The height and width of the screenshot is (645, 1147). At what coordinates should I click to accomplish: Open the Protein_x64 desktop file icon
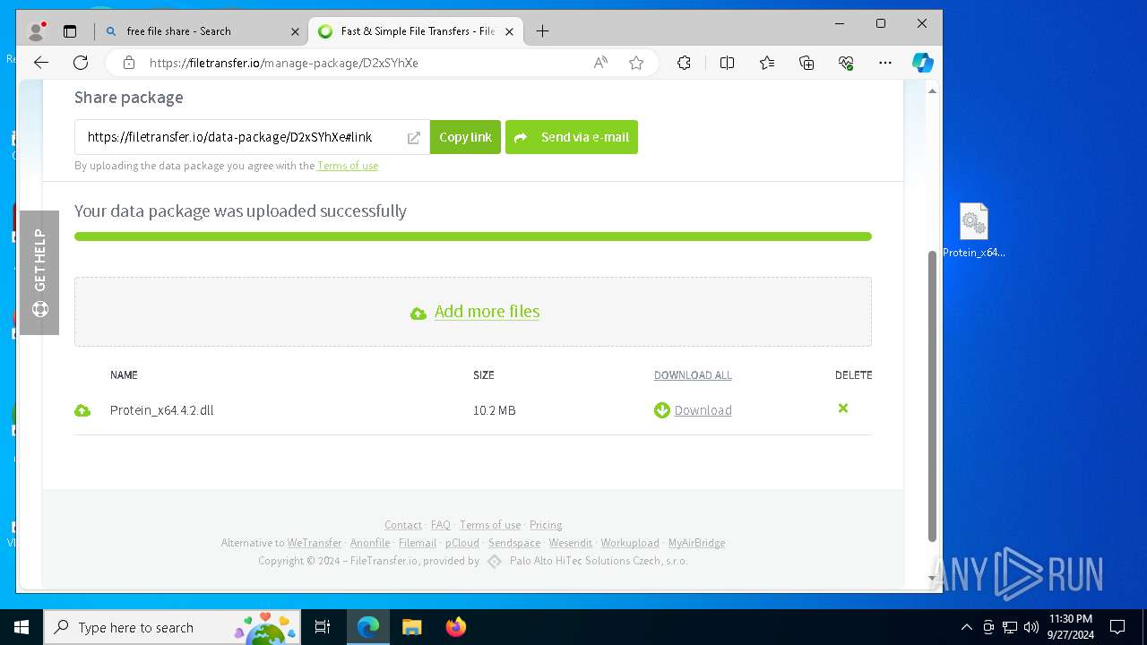point(974,230)
